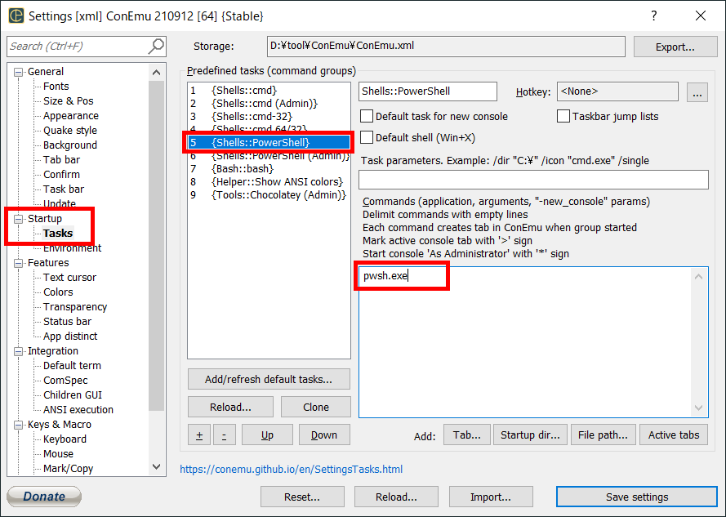Move task Up
The width and height of the screenshot is (726, 517).
pos(267,435)
